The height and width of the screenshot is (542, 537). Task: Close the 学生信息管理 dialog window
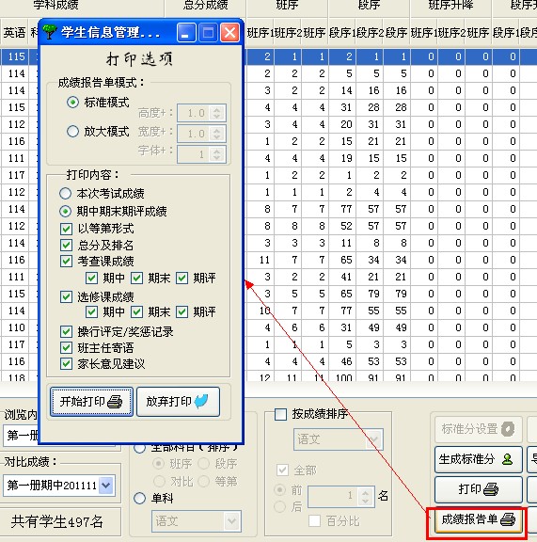[x=229, y=33]
